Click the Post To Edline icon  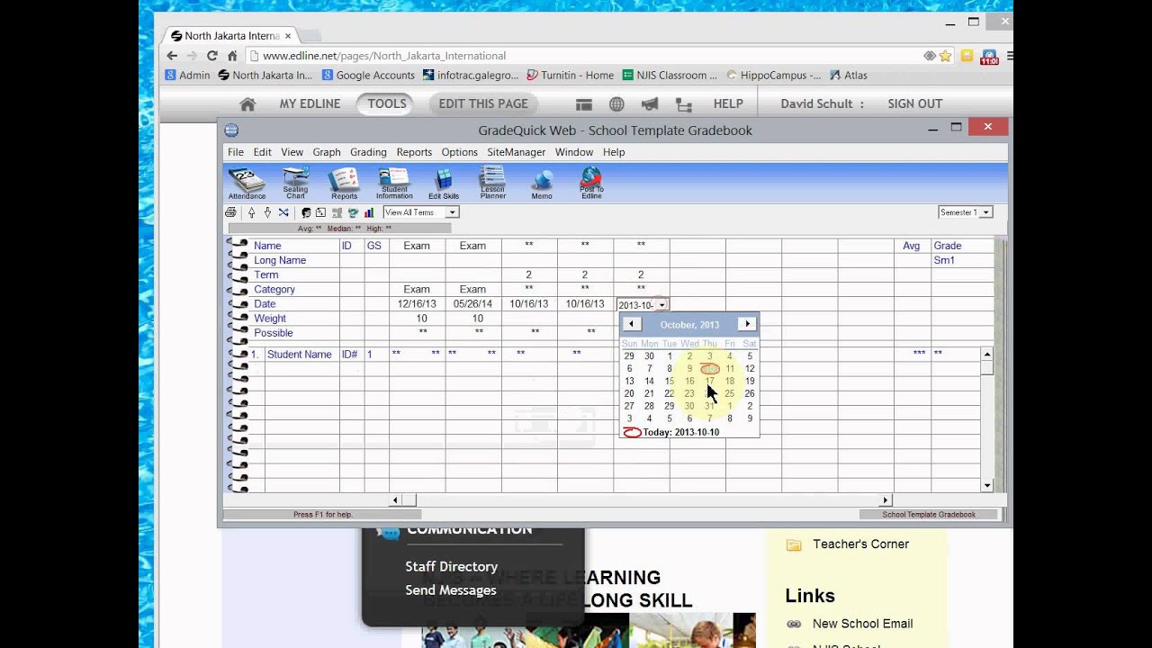591,183
